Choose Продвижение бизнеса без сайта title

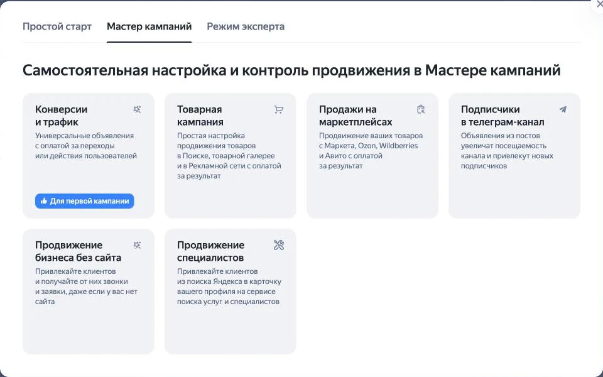coord(78,251)
